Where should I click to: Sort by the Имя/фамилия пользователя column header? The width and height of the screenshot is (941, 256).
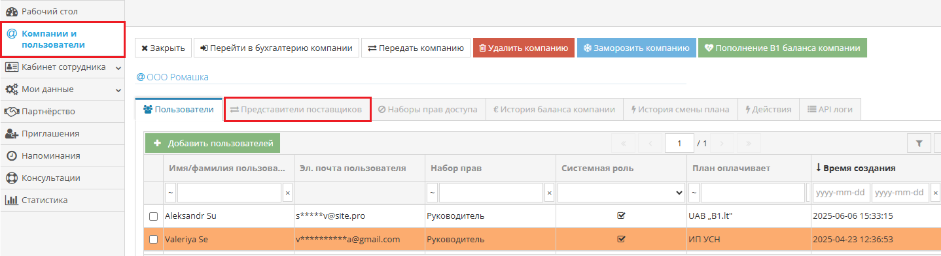[x=227, y=168]
